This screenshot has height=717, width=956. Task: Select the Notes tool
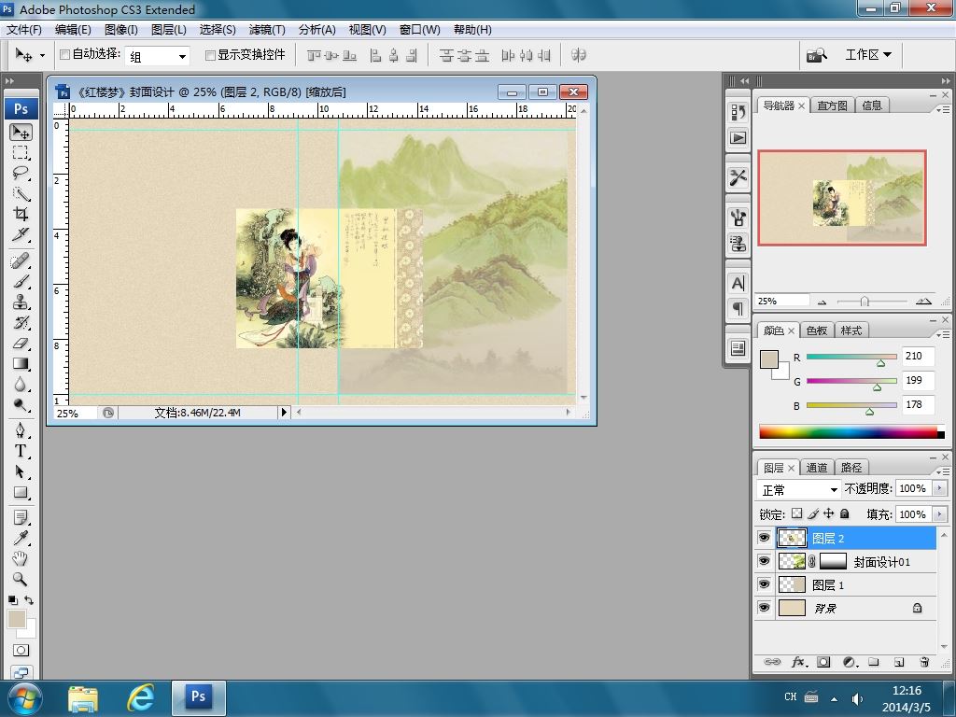tap(21, 517)
